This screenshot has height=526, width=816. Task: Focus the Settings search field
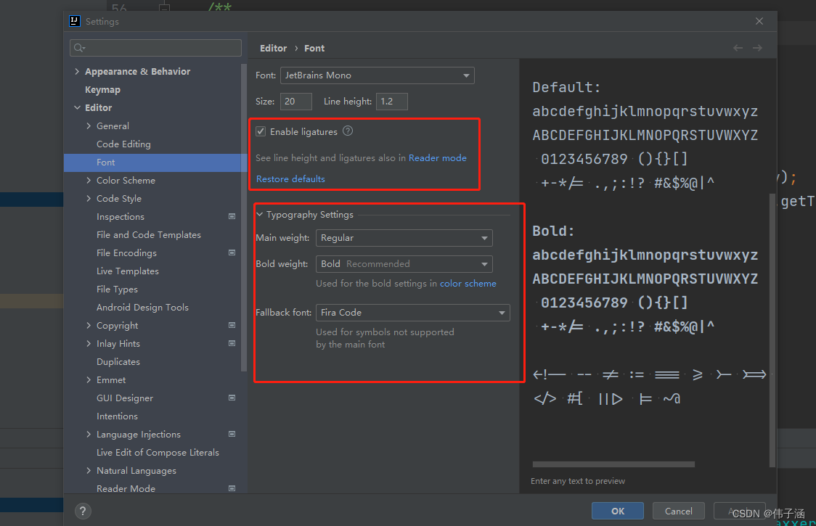[155, 48]
